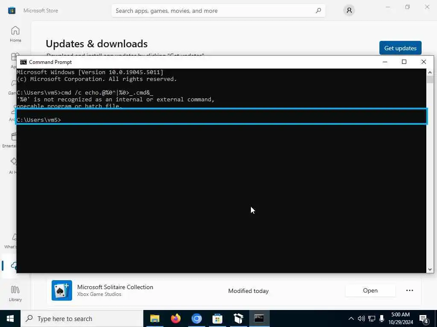Switch to Microsoft Store taskbar icon
The height and width of the screenshot is (327, 437).
[217, 318]
